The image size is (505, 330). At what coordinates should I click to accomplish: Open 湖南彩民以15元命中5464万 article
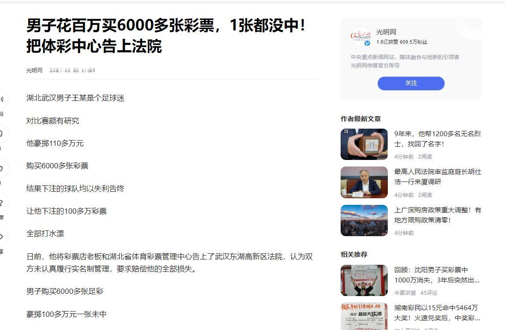(x=437, y=313)
